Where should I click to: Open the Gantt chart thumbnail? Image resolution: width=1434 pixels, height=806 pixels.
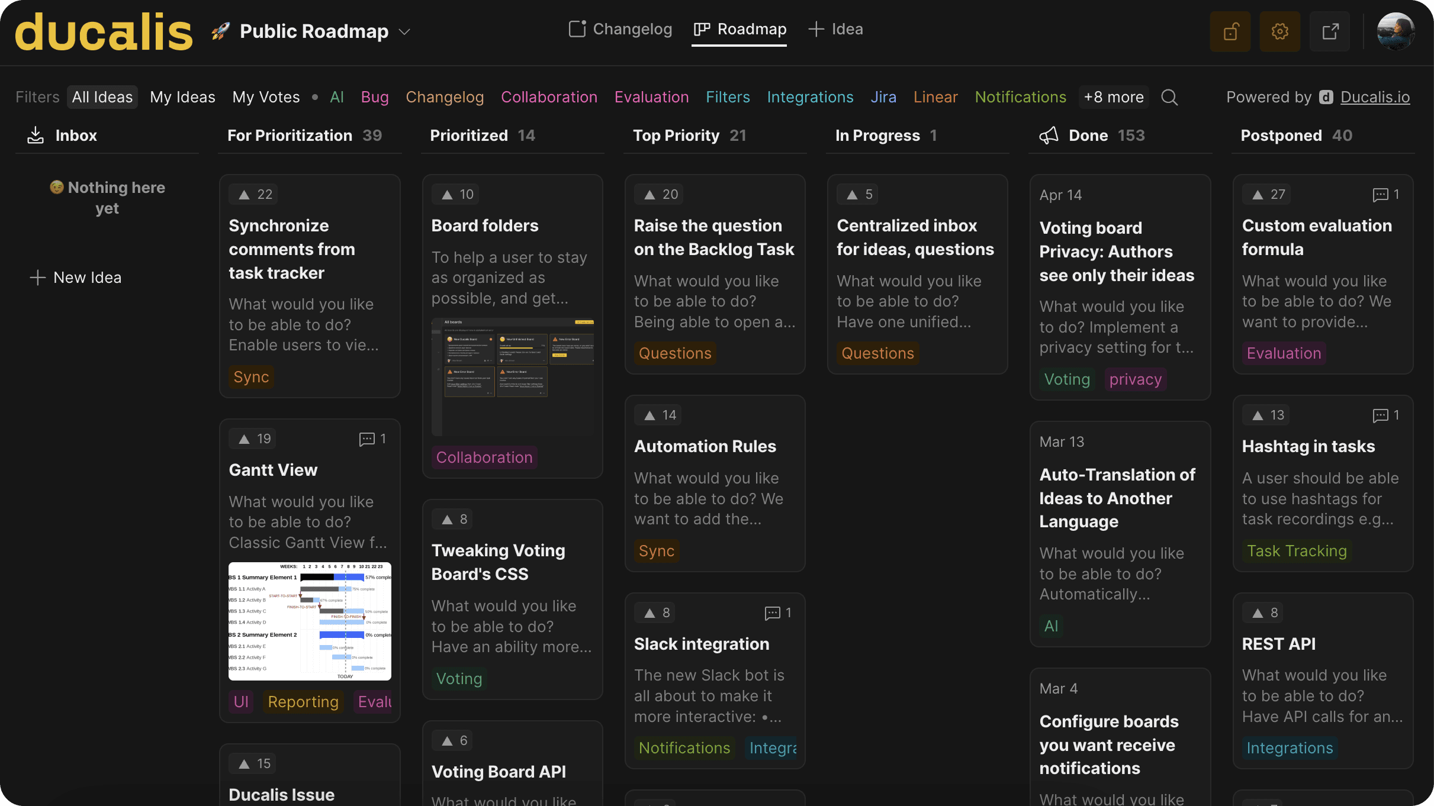pyautogui.click(x=310, y=621)
